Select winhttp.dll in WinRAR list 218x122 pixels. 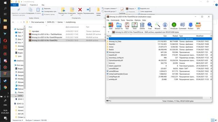pos(113,79)
